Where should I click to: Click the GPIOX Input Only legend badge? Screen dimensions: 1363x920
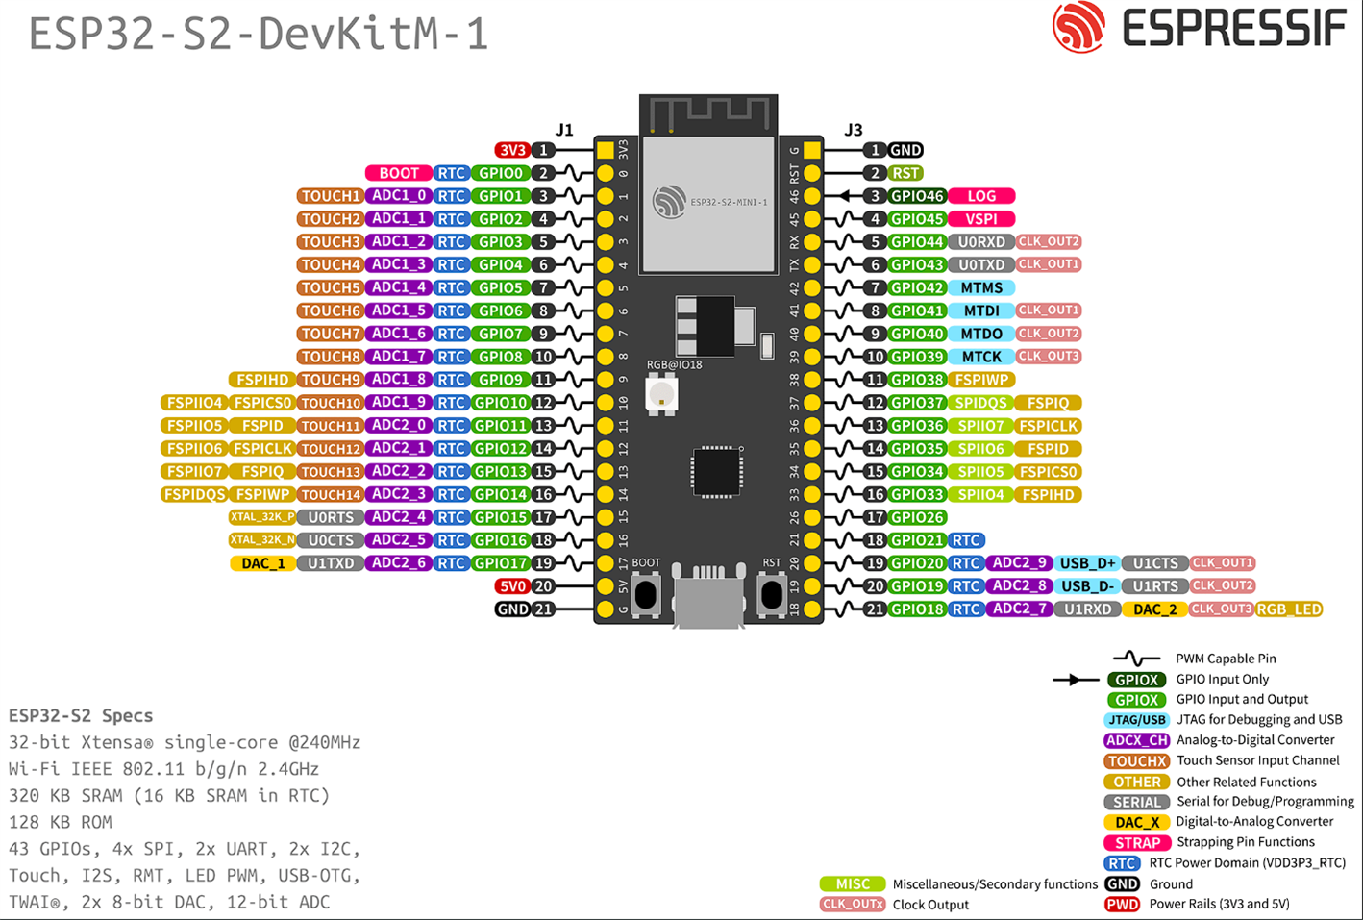click(x=1136, y=680)
